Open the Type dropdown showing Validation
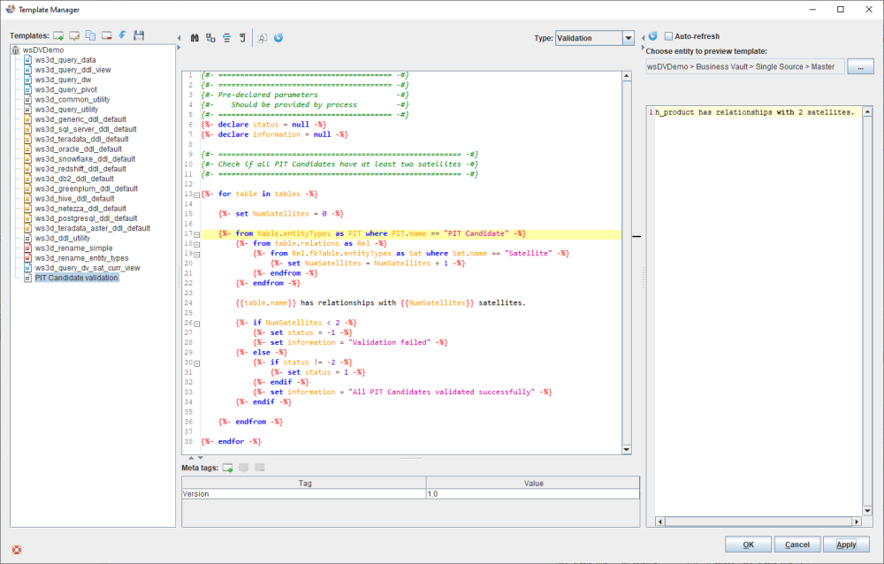 pyautogui.click(x=629, y=38)
